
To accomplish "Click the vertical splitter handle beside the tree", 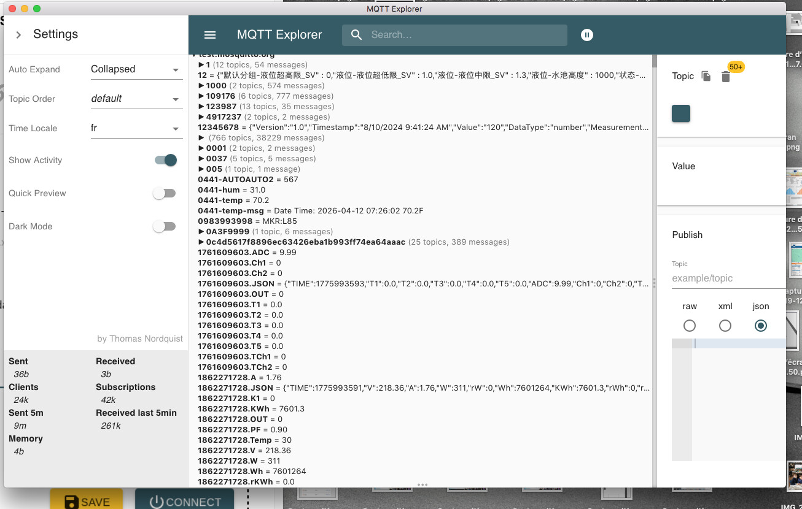I will 654,283.
